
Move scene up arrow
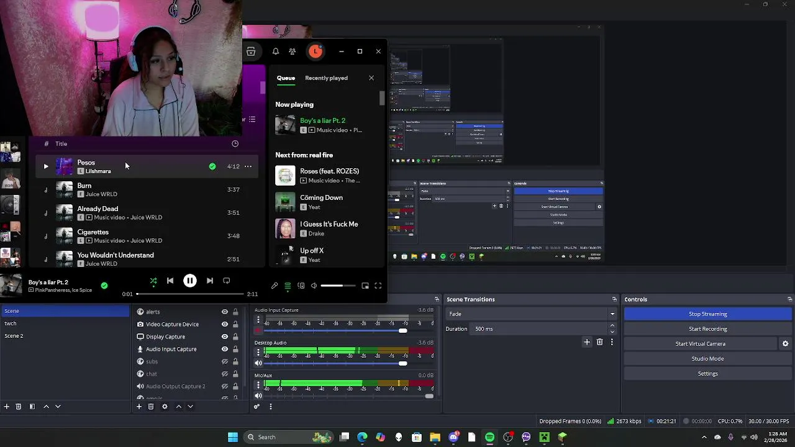pos(46,407)
